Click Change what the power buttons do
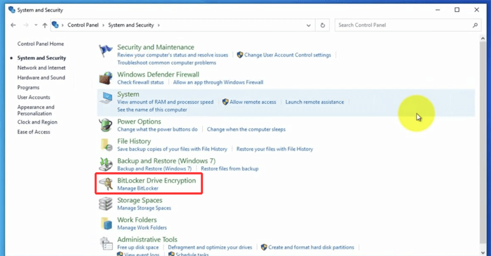Viewport: 491px width, 256px height. click(x=157, y=129)
